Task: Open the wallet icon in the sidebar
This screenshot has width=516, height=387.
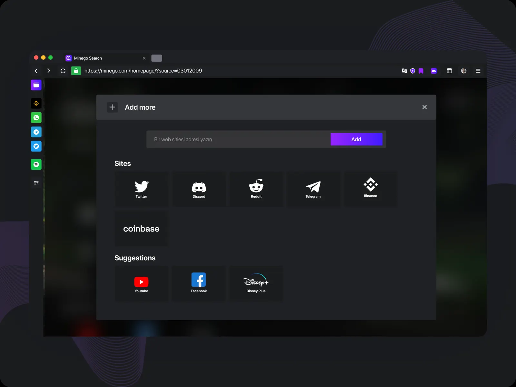Action: pos(36,85)
